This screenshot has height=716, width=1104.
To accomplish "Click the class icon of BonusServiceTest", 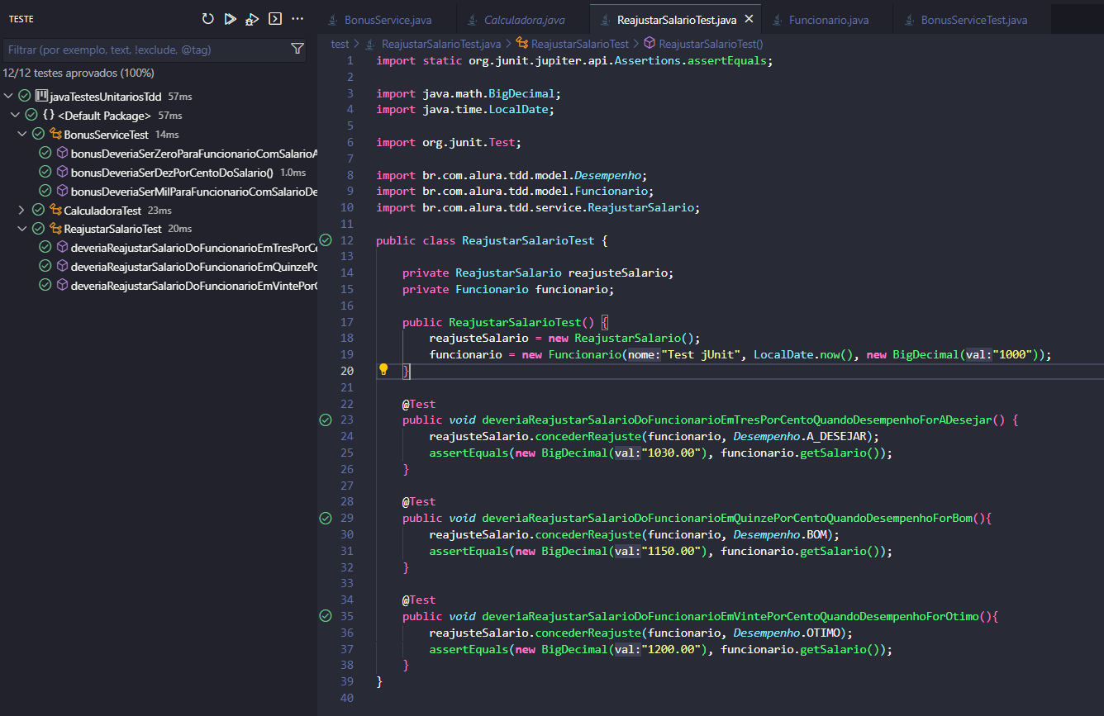I will click(x=56, y=135).
